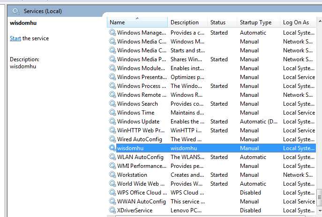Click the vertical scrollbar thumb
Screen dimensions: 322x217
tap(320, 197)
